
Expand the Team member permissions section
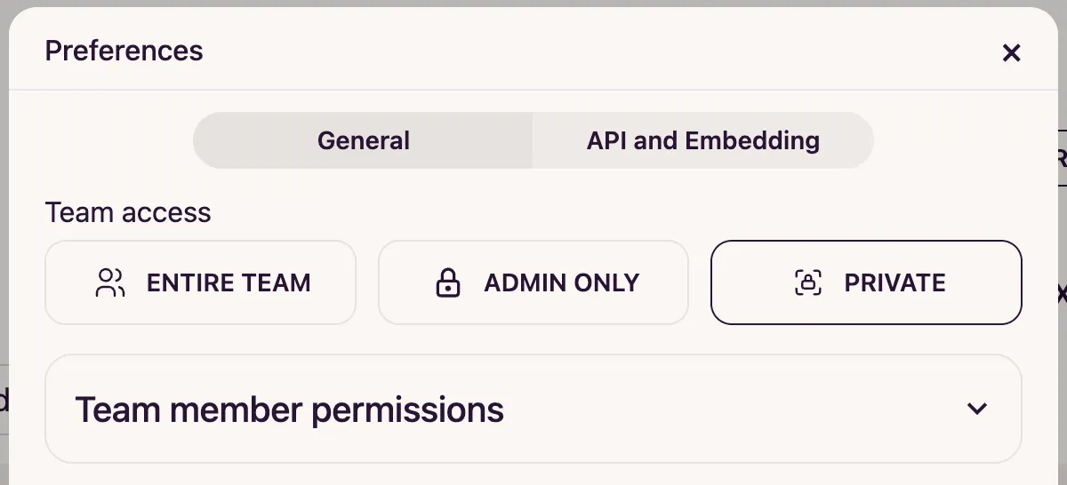tap(533, 409)
